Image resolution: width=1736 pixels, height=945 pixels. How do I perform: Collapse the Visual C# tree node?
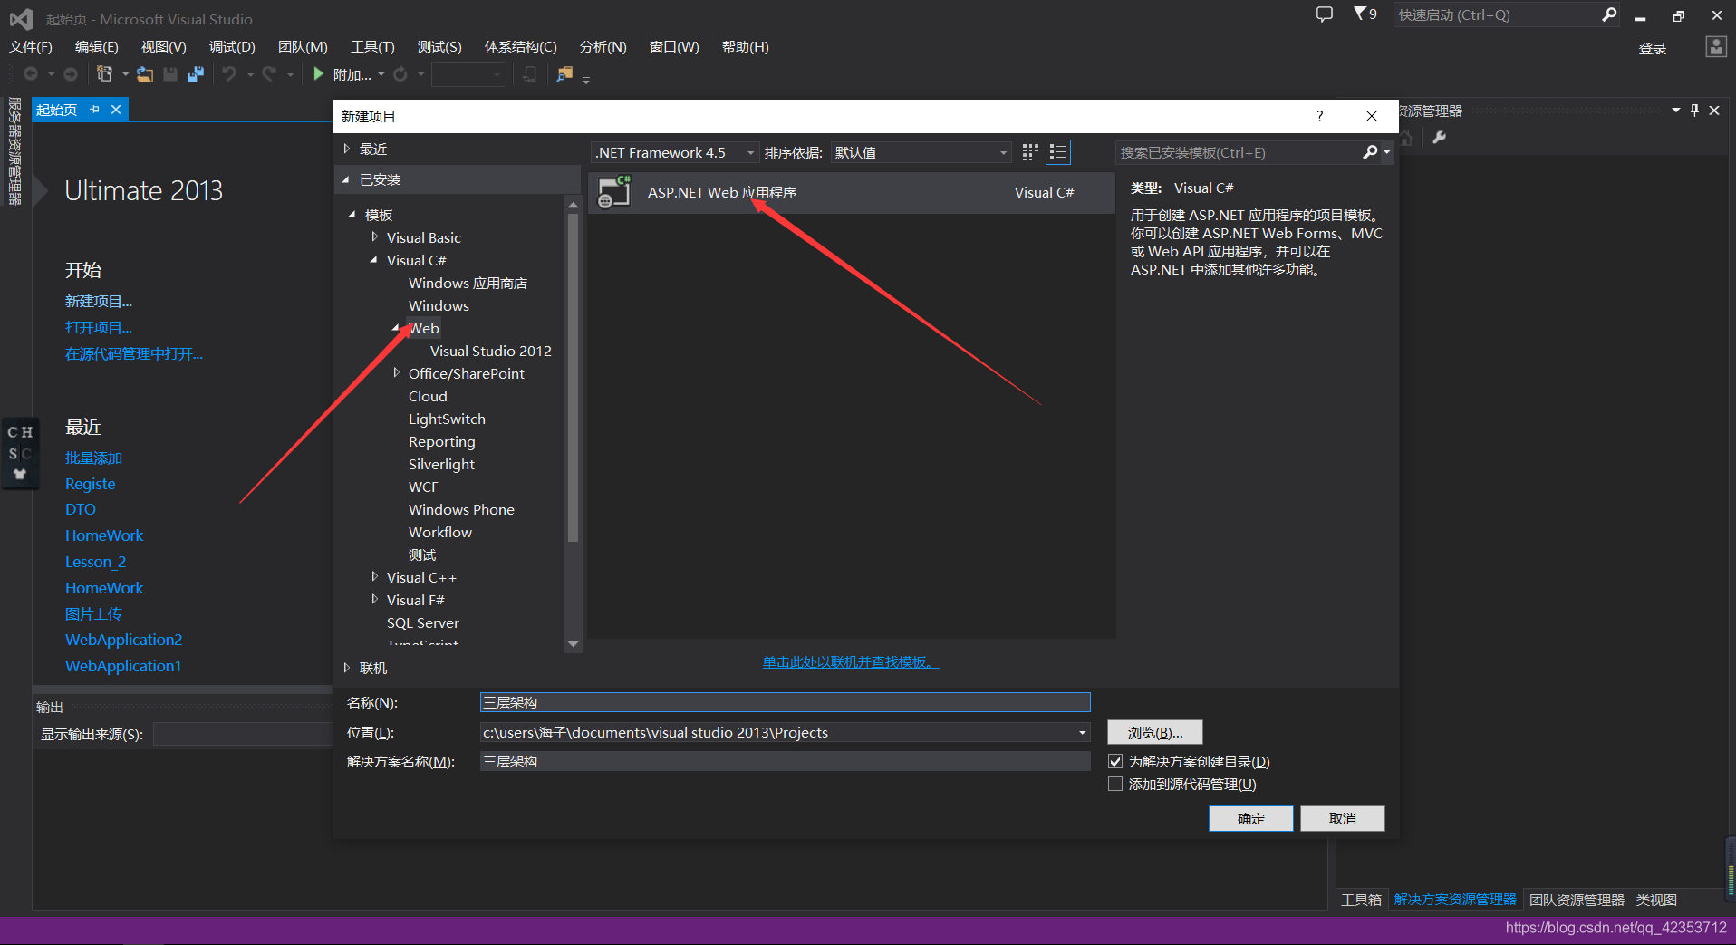(x=374, y=260)
